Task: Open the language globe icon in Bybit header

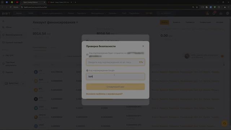Action: point(227,13)
